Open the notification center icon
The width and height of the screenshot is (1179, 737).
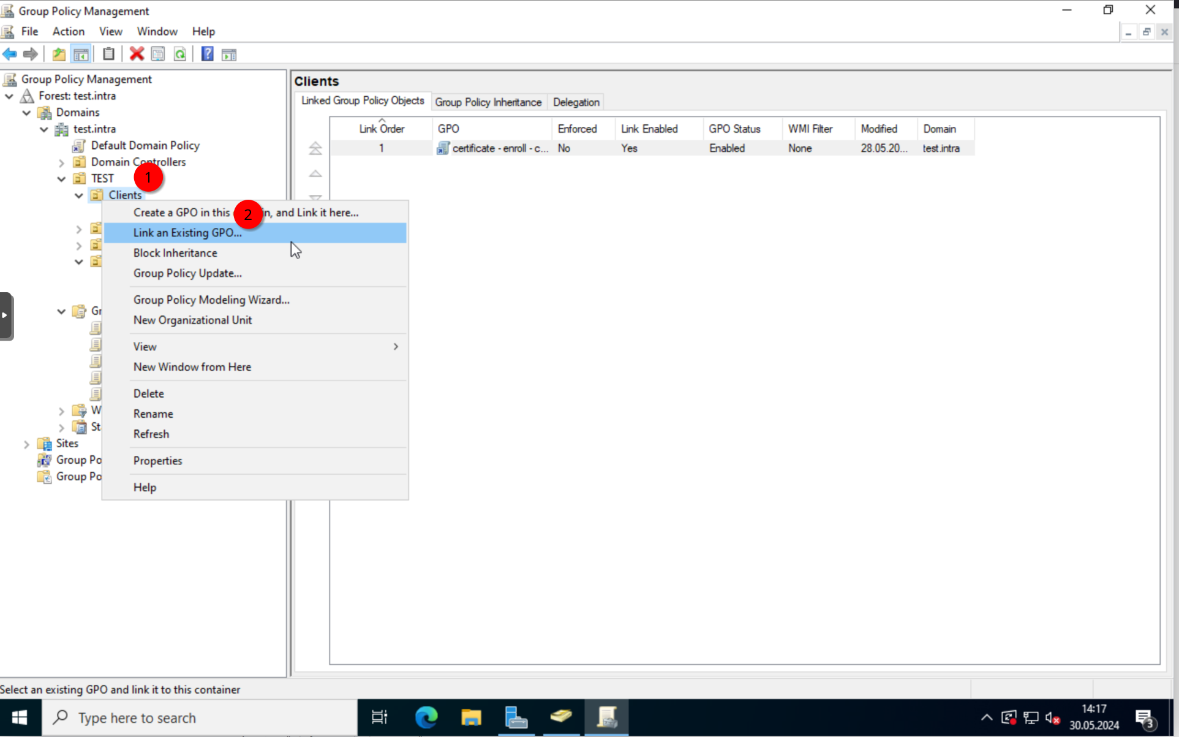[1145, 717]
